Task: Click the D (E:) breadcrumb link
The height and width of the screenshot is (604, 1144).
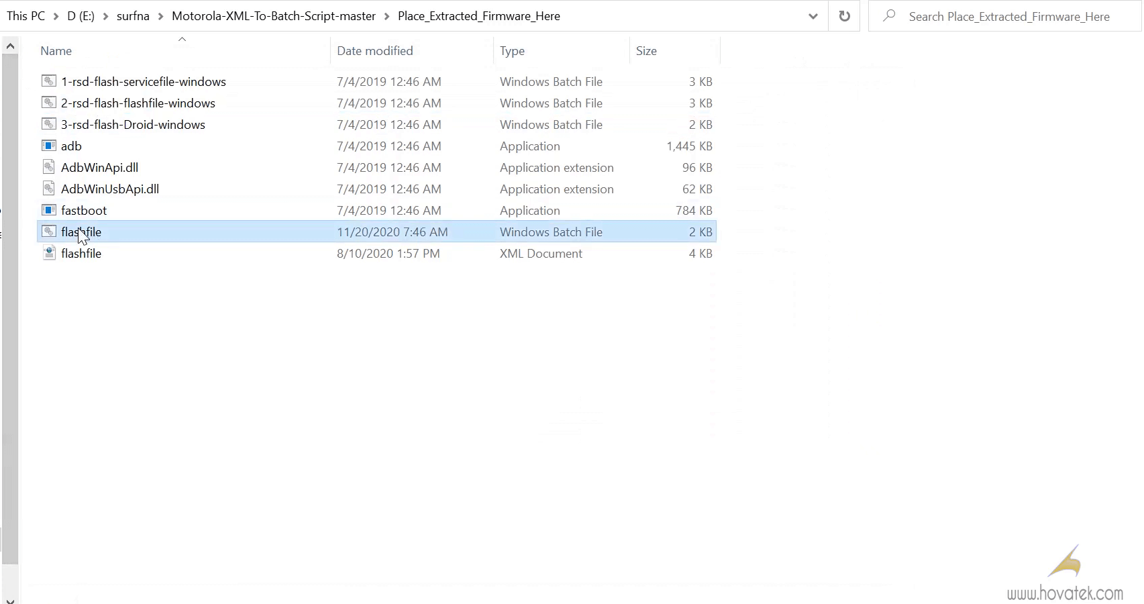Action: click(x=79, y=15)
